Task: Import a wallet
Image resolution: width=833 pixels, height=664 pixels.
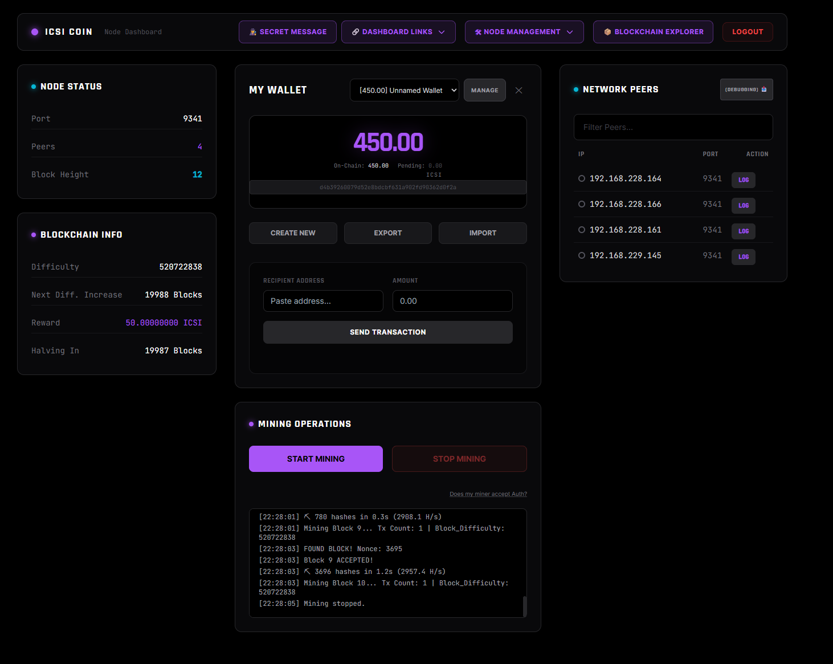Action: tap(483, 233)
